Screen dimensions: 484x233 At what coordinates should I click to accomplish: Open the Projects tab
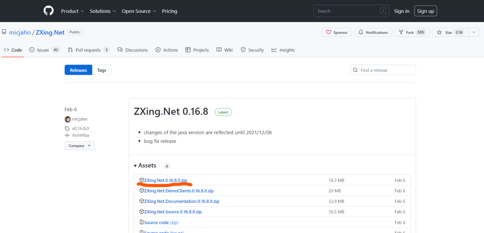pyautogui.click(x=197, y=50)
